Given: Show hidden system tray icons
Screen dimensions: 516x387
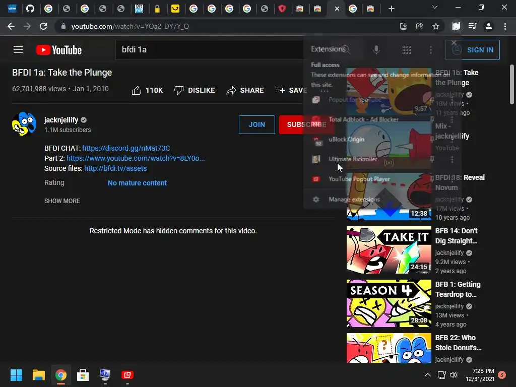Looking at the screenshot, I should tap(427, 375).
